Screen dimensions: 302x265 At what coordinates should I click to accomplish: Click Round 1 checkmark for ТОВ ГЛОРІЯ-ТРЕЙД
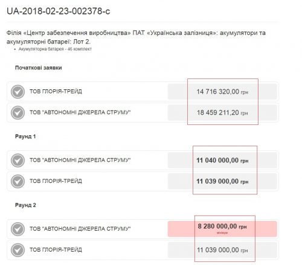[18, 181]
